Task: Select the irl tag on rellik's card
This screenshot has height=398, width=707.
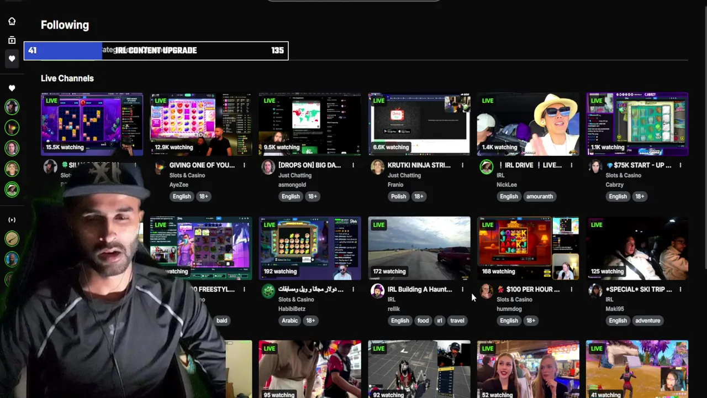Action: [440, 321]
